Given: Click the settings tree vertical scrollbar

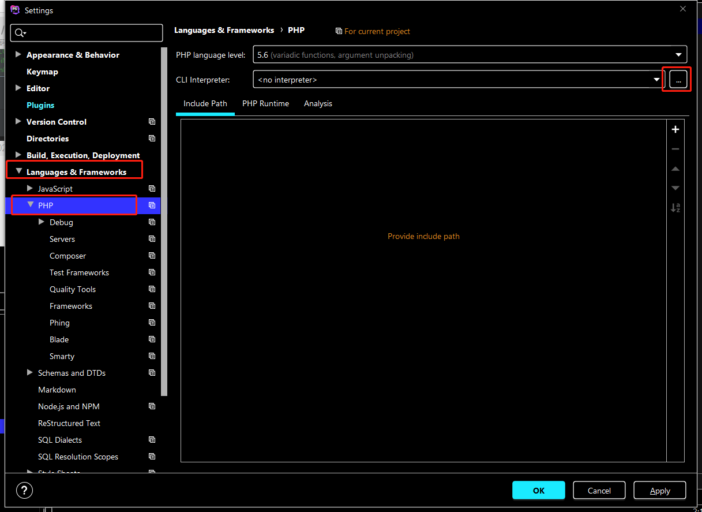Looking at the screenshot, I should (x=164, y=221).
